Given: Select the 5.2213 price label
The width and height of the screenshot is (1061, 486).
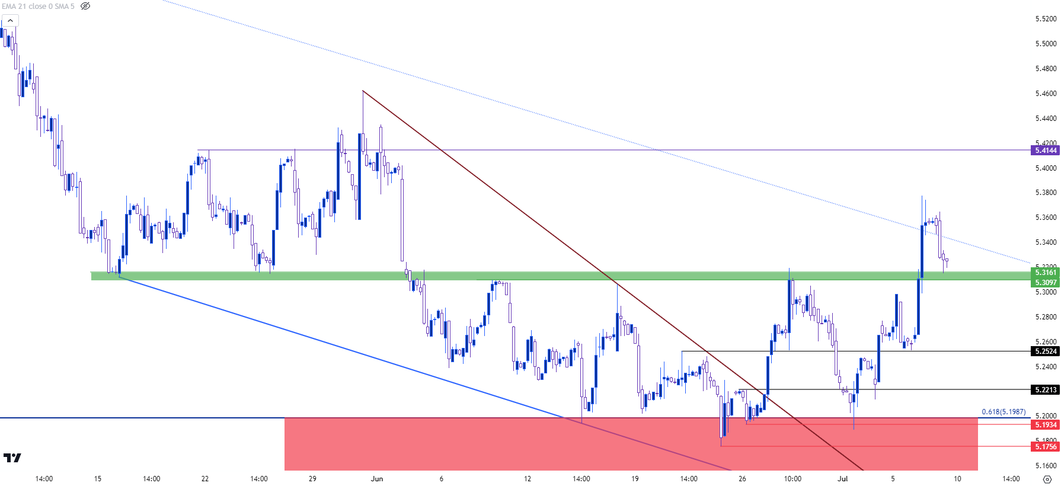Looking at the screenshot, I should pyautogui.click(x=1046, y=390).
